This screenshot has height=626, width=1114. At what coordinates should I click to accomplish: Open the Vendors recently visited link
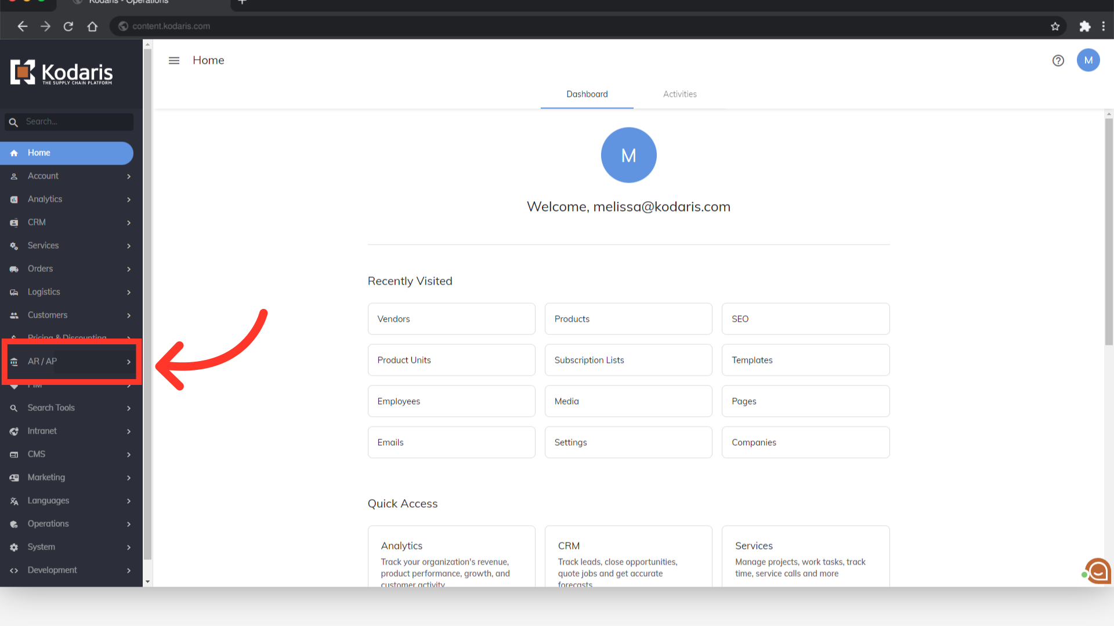[451, 319]
